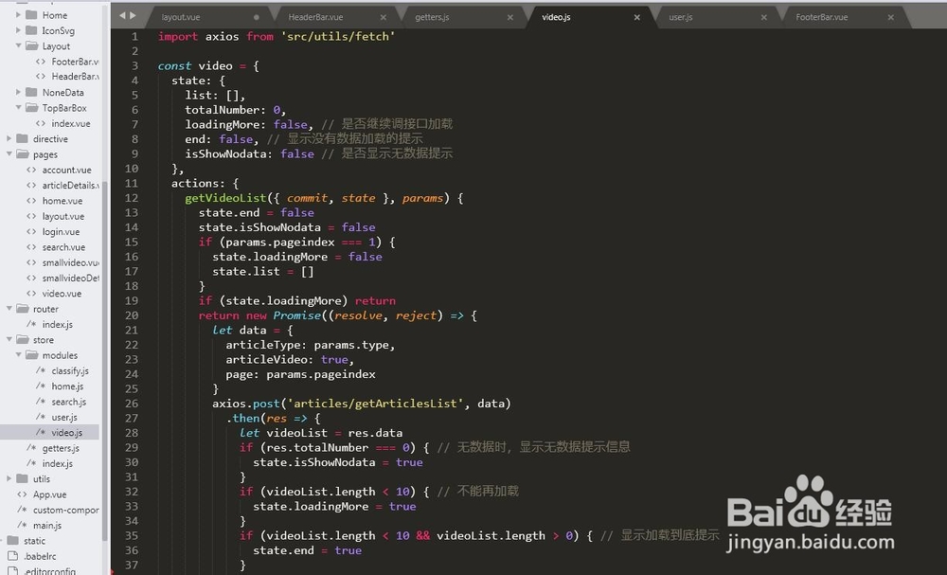Click the App.vue markup file icon
947x575 pixels.
pos(22,494)
